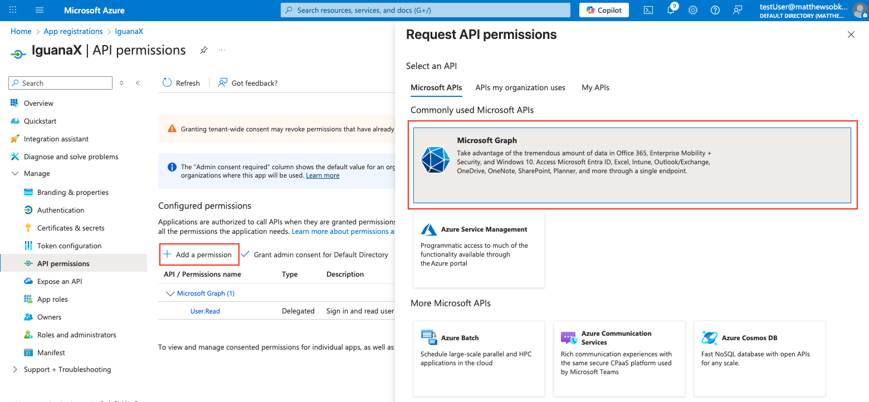Open the waffle app launcher icon
Screen dimensions: 869x402
point(13,10)
